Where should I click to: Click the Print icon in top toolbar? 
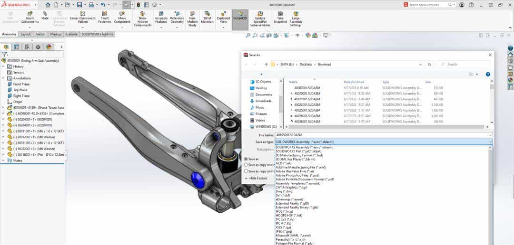point(91,5)
